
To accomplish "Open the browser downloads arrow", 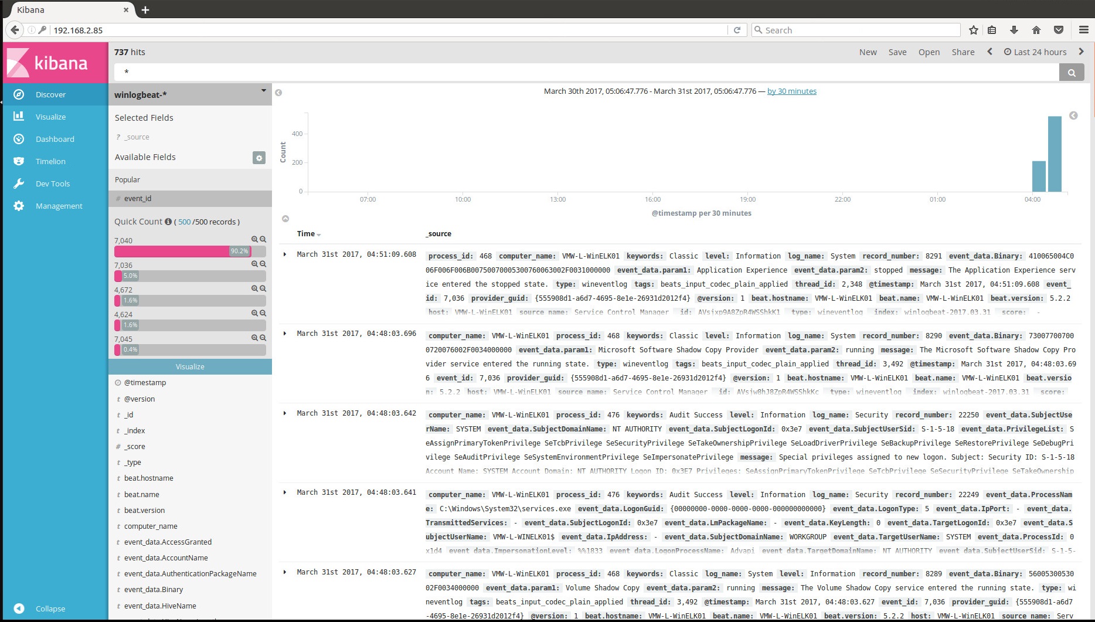I will (x=1014, y=30).
